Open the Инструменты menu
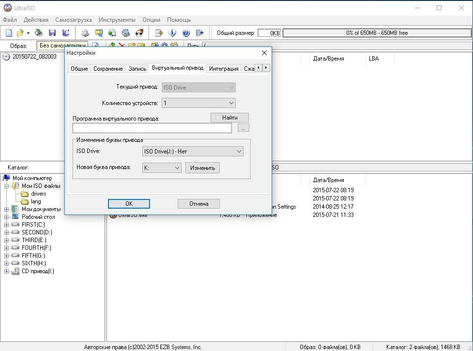 point(117,19)
